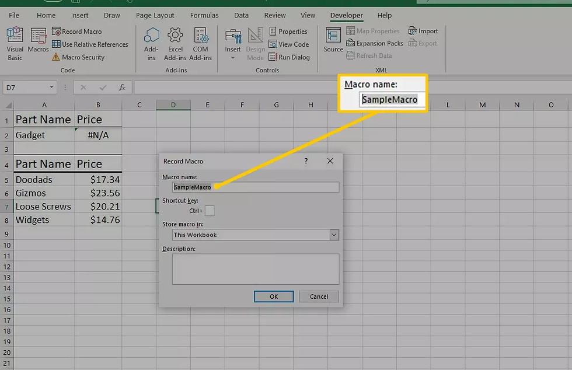The height and width of the screenshot is (370, 572).
Task: Switch to the View tab
Action: 308,15
